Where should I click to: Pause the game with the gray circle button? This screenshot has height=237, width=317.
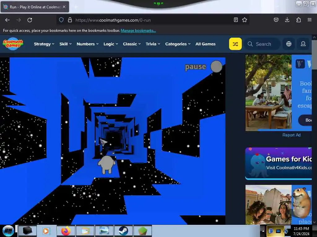point(216,67)
